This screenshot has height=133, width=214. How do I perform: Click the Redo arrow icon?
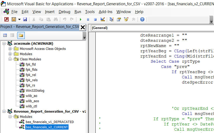coord(72,19)
